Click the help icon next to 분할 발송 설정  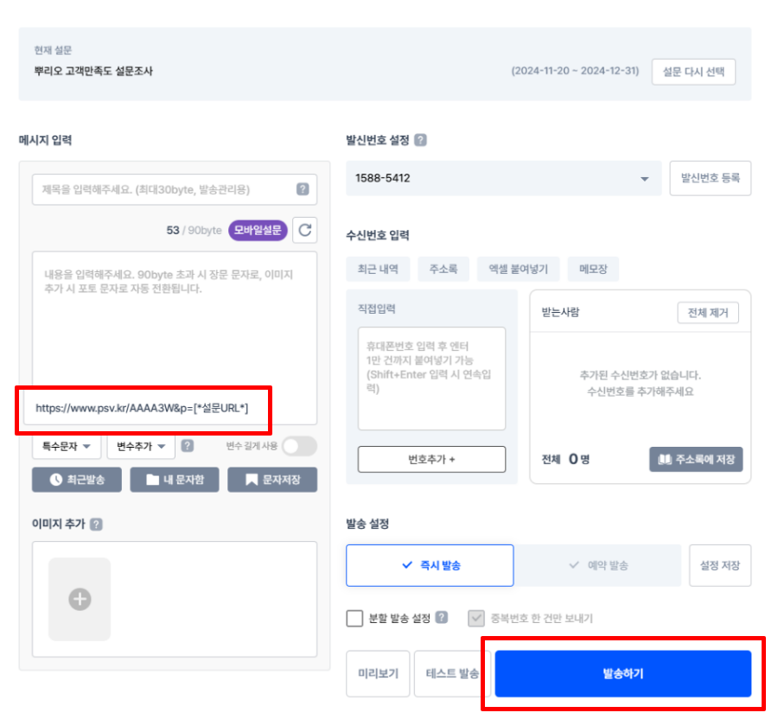pyautogui.click(x=441, y=617)
